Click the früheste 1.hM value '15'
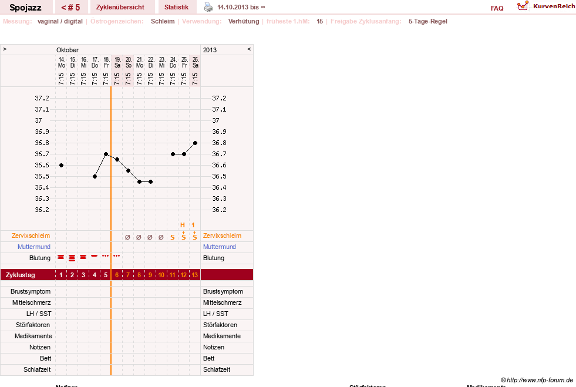Screen dimensions: 576x387 tap(319, 21)
